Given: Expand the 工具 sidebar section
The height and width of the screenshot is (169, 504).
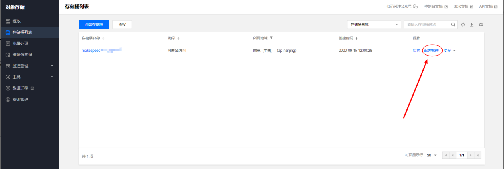Looking at the screenshot, I should pyautogui.click(x=29, y=77).
